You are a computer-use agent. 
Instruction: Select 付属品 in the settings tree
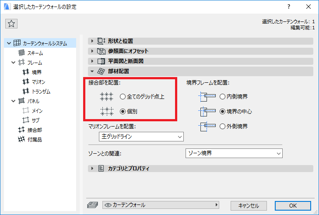[x=35, y=139]
